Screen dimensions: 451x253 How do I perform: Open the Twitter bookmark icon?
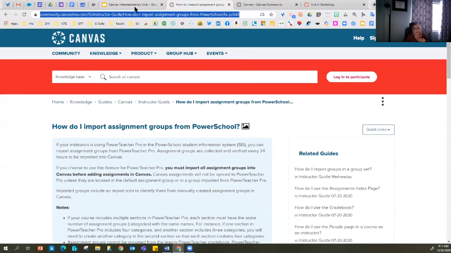pyautogui.click(x=209, y=24)
